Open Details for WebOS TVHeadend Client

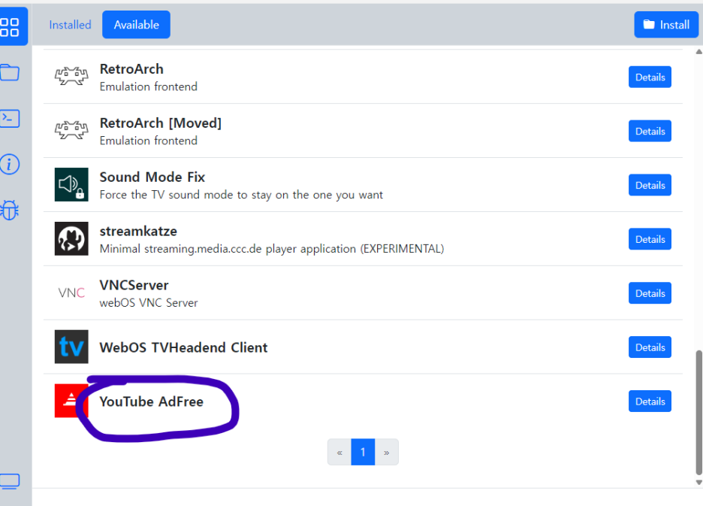[x=650, y=347]
